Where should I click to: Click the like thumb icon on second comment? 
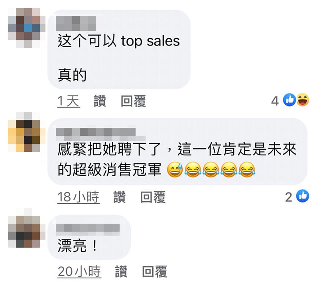tap(303, 196)
